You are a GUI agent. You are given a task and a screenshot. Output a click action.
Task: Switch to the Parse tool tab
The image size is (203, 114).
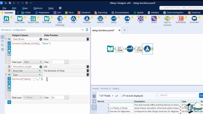69,13
